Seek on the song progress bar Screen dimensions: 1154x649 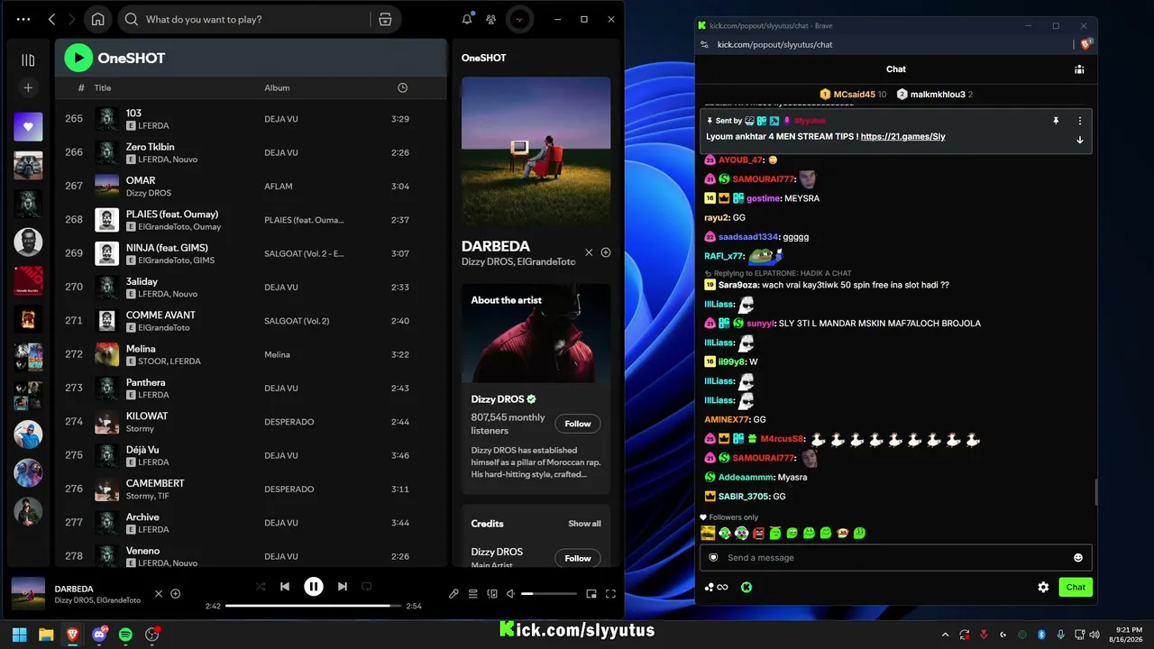coord(314,606)
